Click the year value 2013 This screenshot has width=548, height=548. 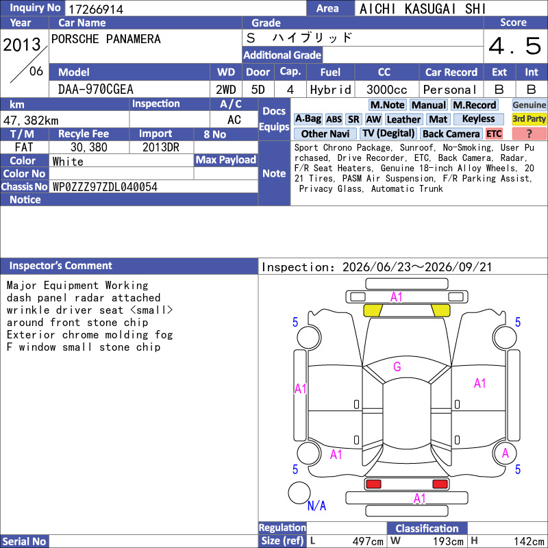coord(22,45)
